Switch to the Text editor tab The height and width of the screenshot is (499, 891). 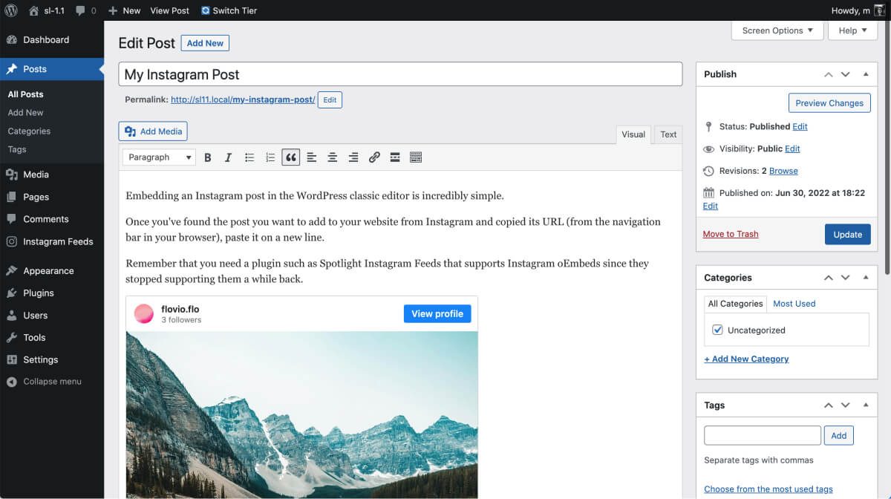[669, 134]
